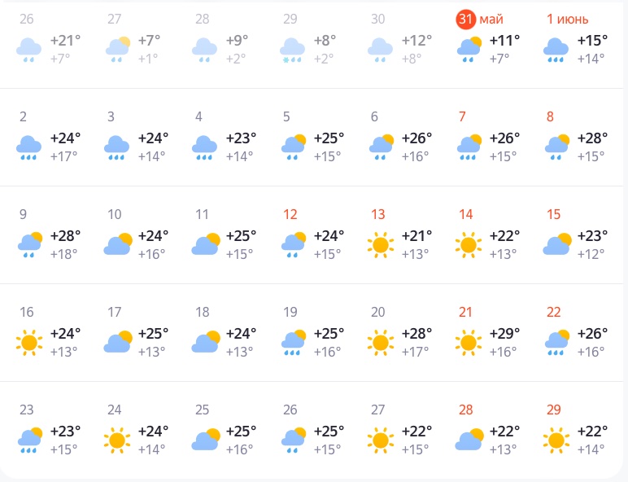Click the rain cloud icon for day 2
Image resolution: width=628 pixels, height=482 pixels.
28,147
